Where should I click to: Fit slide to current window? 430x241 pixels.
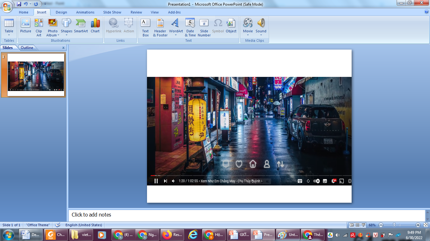pos(426,225)
